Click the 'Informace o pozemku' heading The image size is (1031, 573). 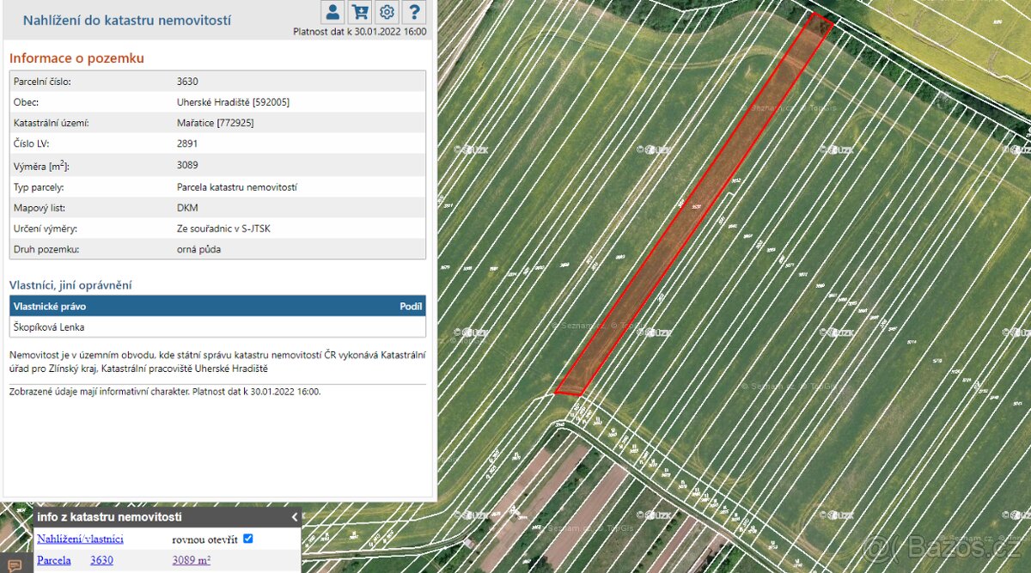76,58
